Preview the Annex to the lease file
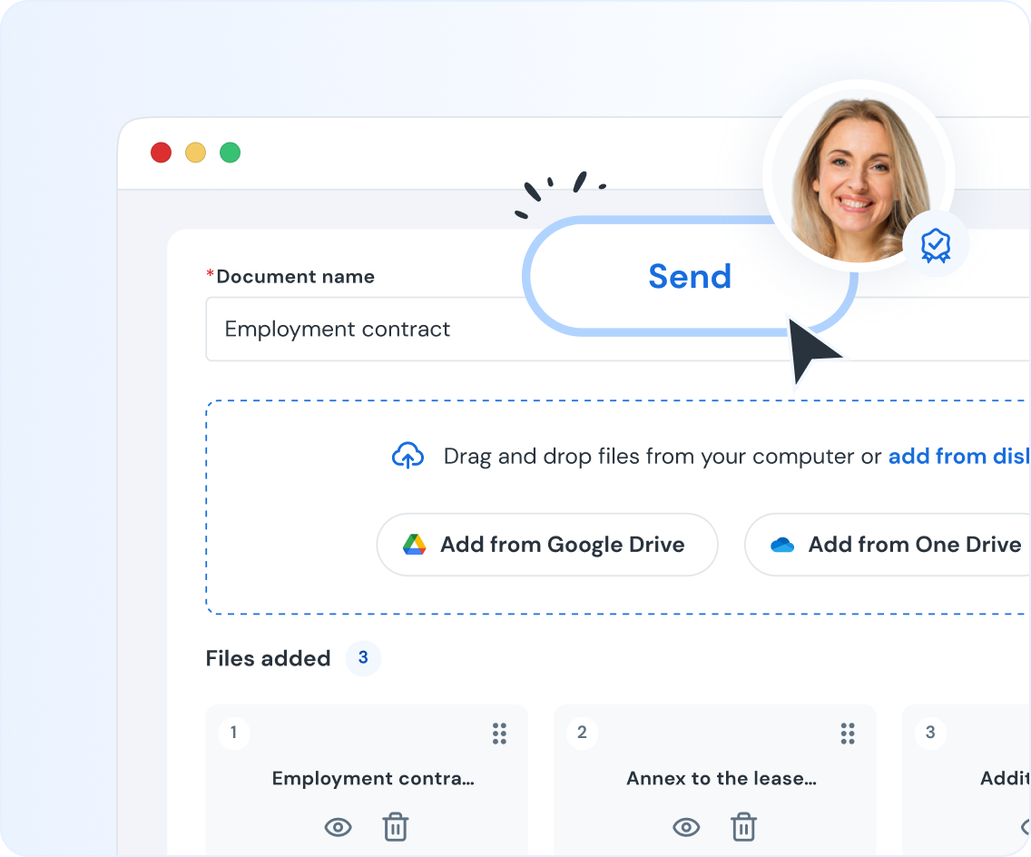Screen dimensions: 1031x857 click(686, 827)
